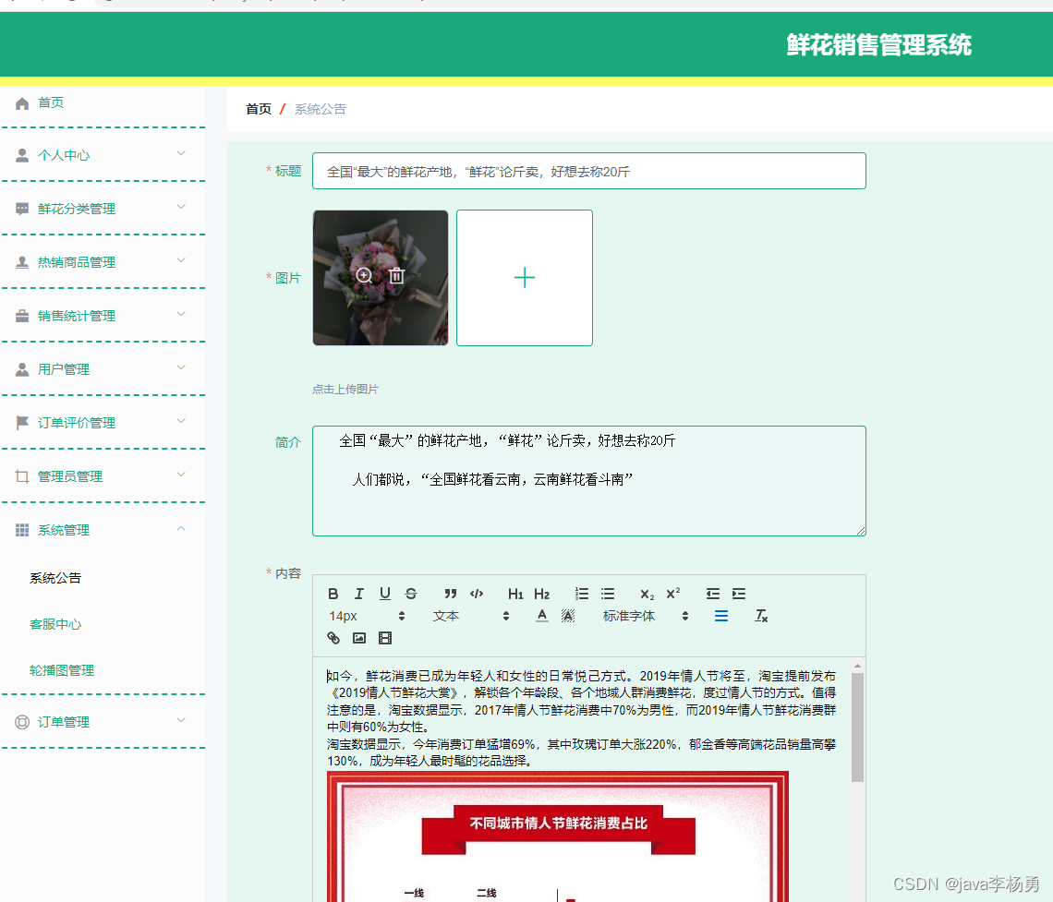
Task: Expand the 订单评价管理 menu
Action: click(181, 422)
